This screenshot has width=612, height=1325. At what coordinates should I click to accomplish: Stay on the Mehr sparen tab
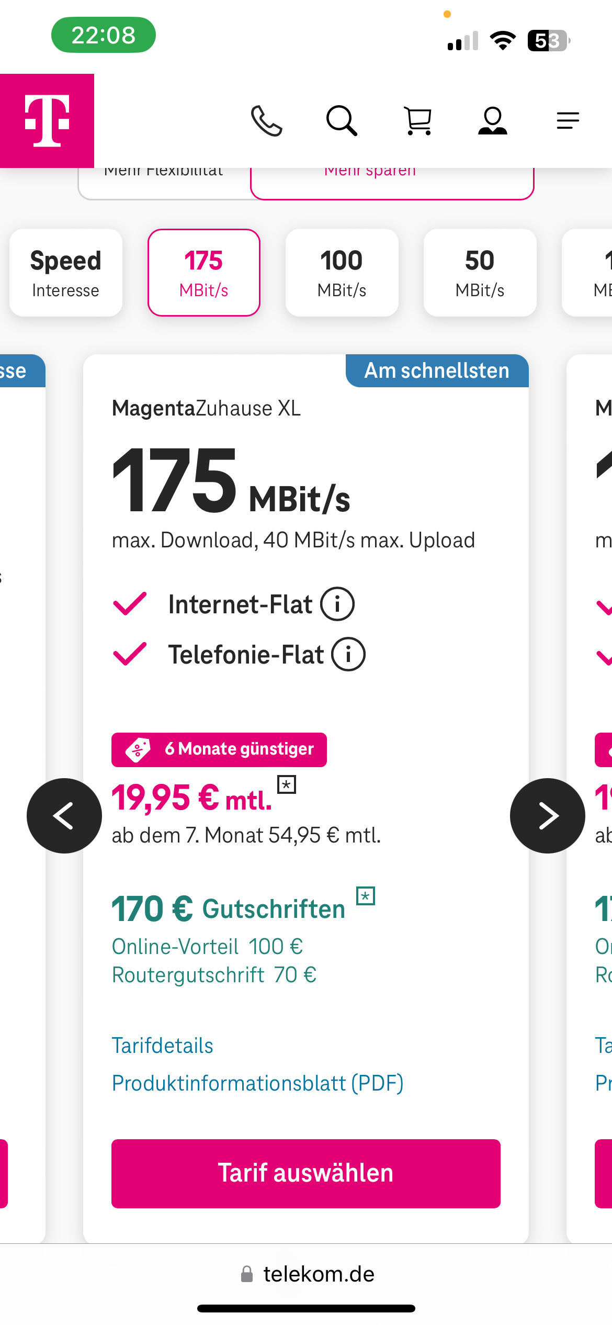tap(370, 173)
